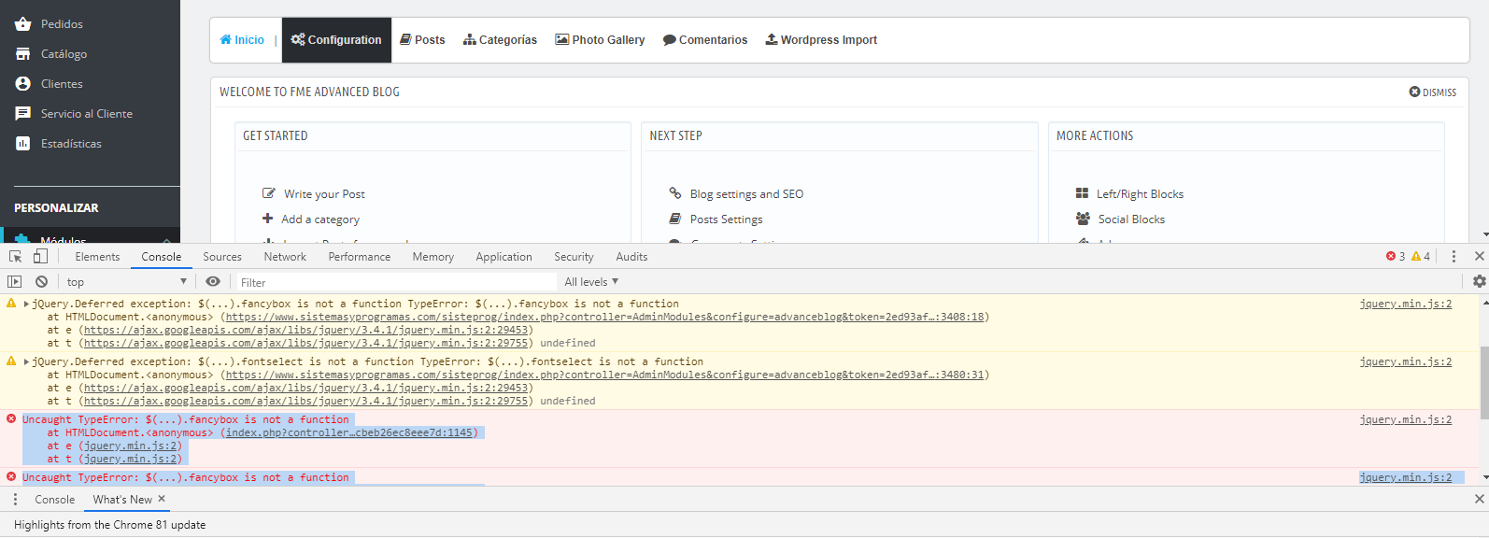Toggle the live expression eye icon
Viewport: 1489px width, 538px height.
pyautogui.click(x=213, y=281)
